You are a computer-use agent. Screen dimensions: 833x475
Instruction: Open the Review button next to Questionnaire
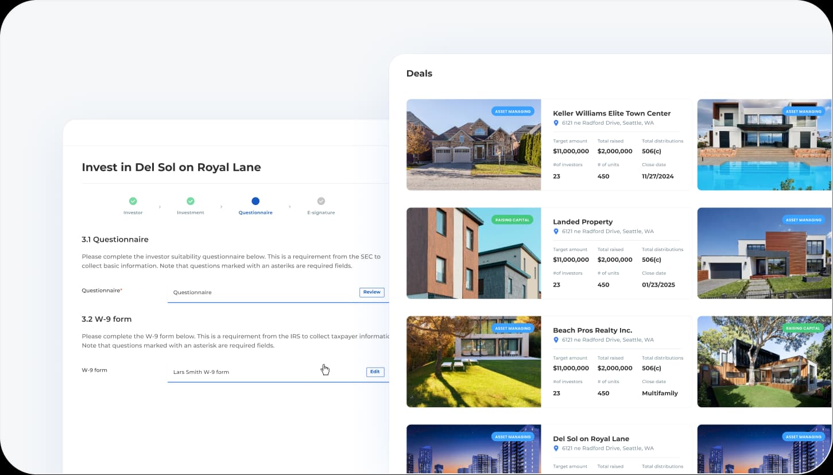371,292
